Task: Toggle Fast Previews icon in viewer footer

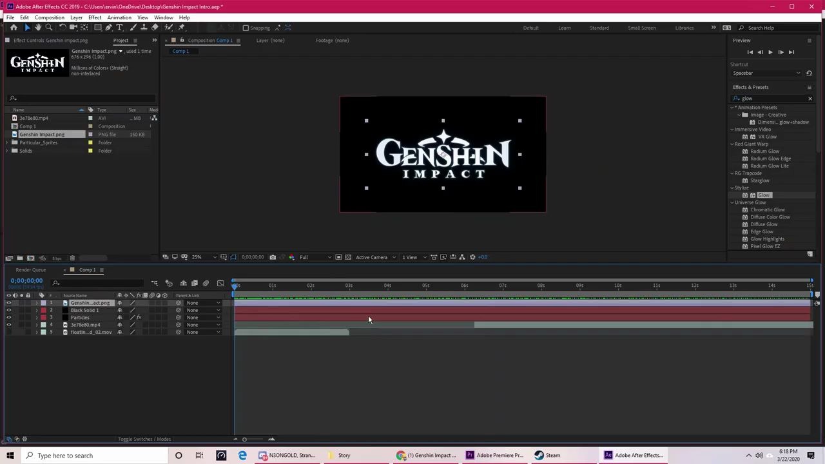Action: tap(443, 257)
